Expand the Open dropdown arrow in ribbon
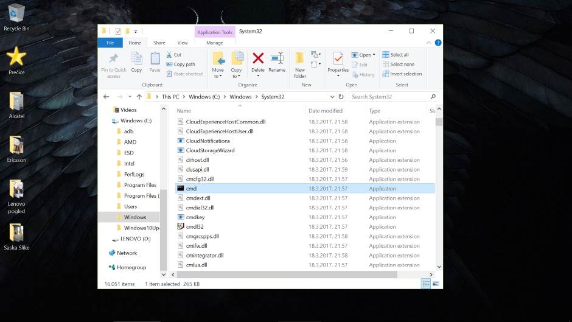This screenshot has width=572, height=322. [374, 55]
